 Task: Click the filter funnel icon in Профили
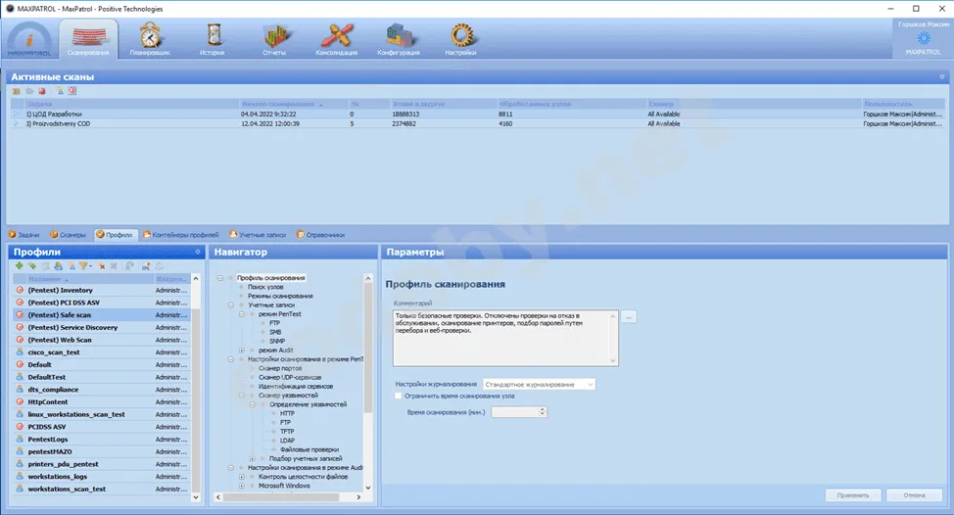[84, 266]
